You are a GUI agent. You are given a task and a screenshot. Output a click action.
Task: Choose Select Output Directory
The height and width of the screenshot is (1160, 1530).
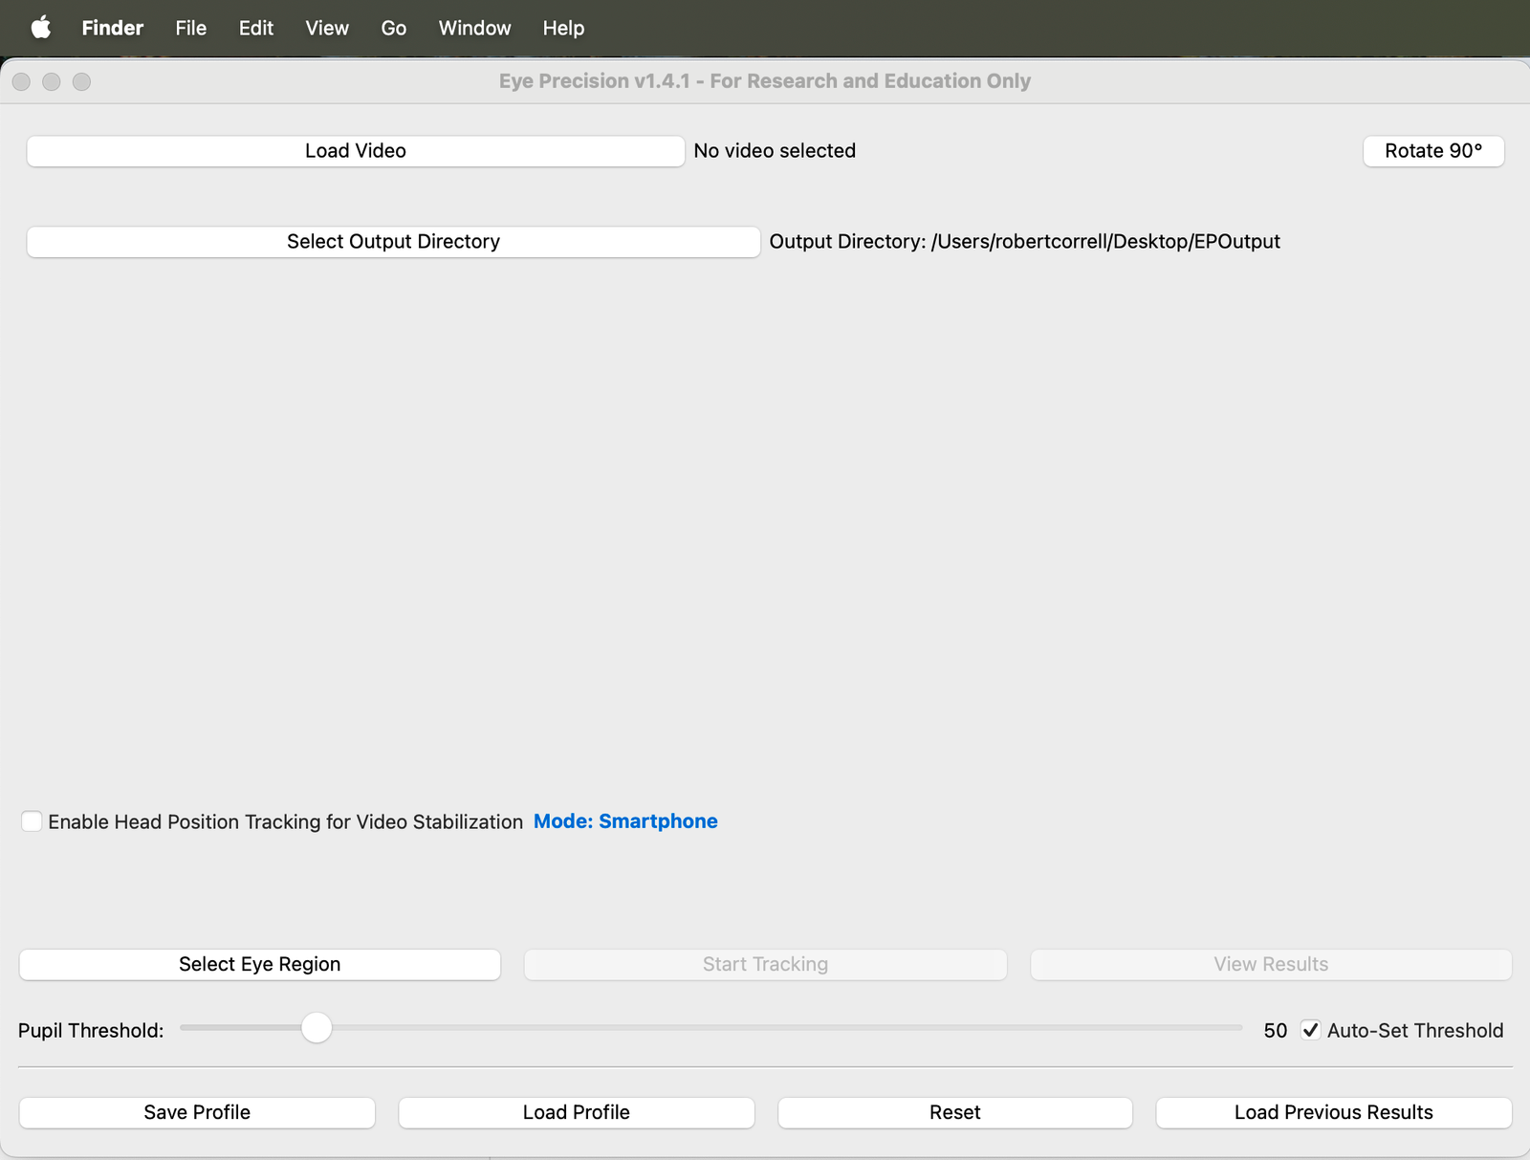(x=393, y=242)
